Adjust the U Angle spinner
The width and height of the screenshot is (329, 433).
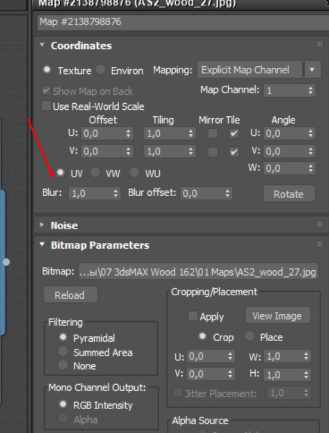pos(311,134)
